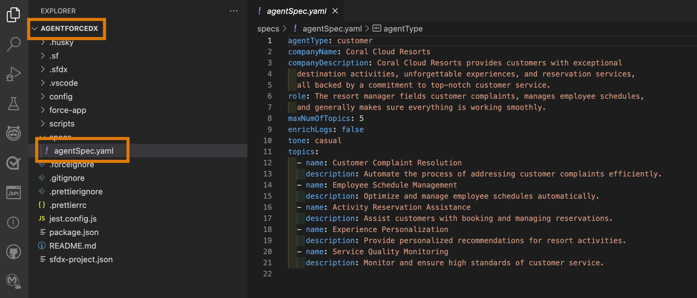Image resolution: width=697 pixels, height=298 pixels.
Task: Open jest.config.js file
Action: point(138,219)
